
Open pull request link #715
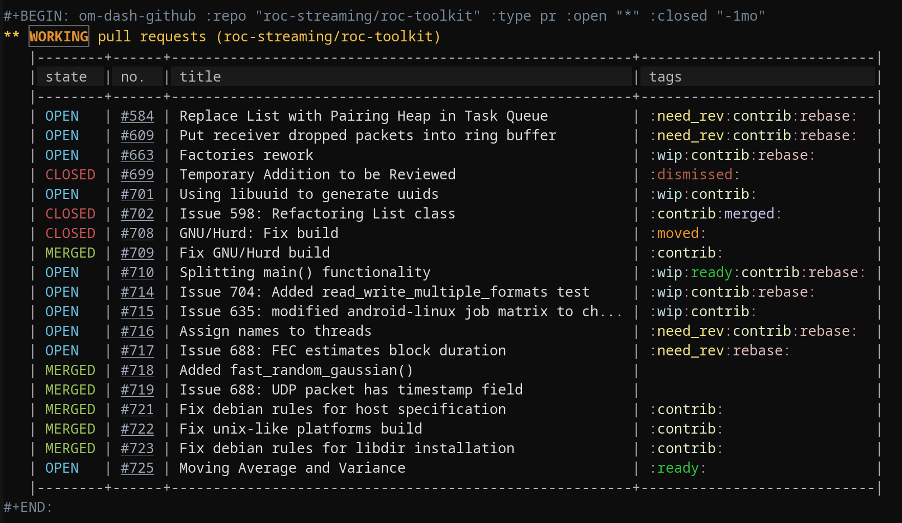click(137, 312)
